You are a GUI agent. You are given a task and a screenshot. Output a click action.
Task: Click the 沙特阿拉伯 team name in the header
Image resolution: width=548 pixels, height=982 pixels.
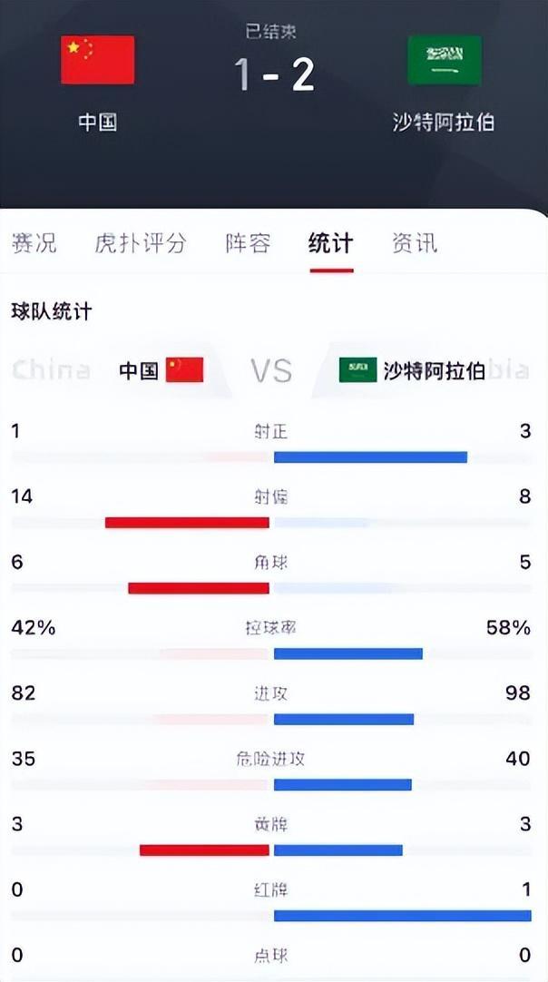click(x=444, y=122)
